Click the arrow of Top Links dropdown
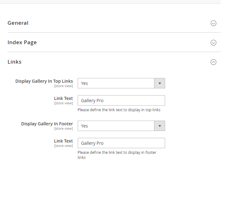229x214 pixels. pyautogui.click(x=160, y=83)
